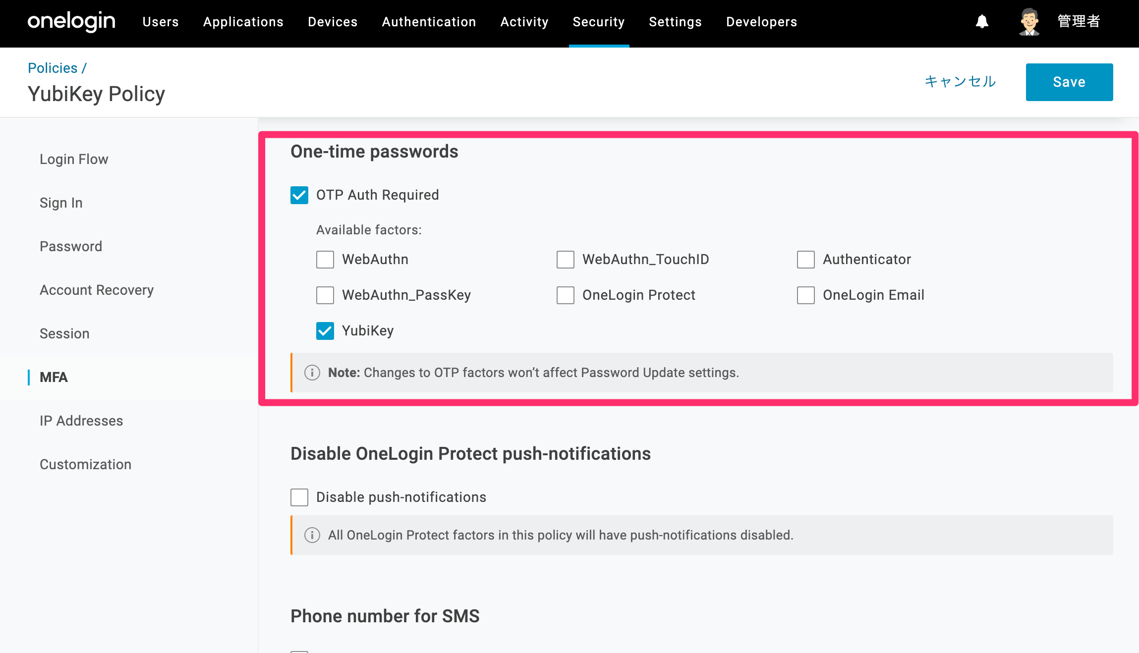The width and height of the screenshot is (1139, 653).
Task: Click the Disable OneLogin Protect push-notifications heading
Action: point(470,454)
